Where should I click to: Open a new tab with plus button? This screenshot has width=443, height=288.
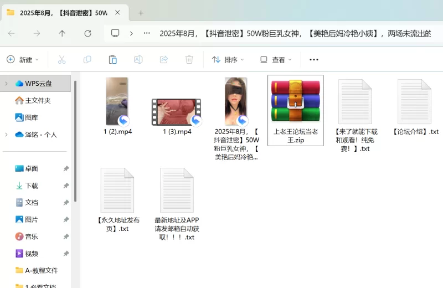(141, 13)
